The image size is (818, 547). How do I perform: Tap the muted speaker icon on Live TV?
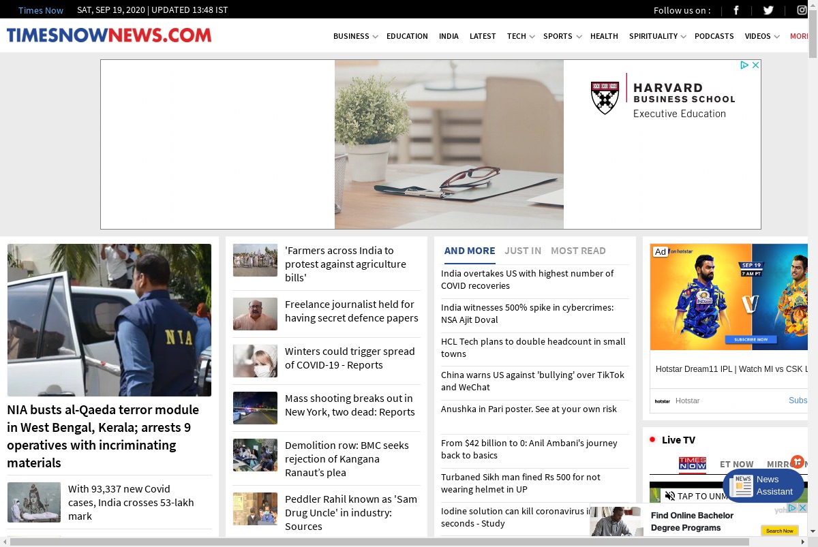click(x=670, y=496)
